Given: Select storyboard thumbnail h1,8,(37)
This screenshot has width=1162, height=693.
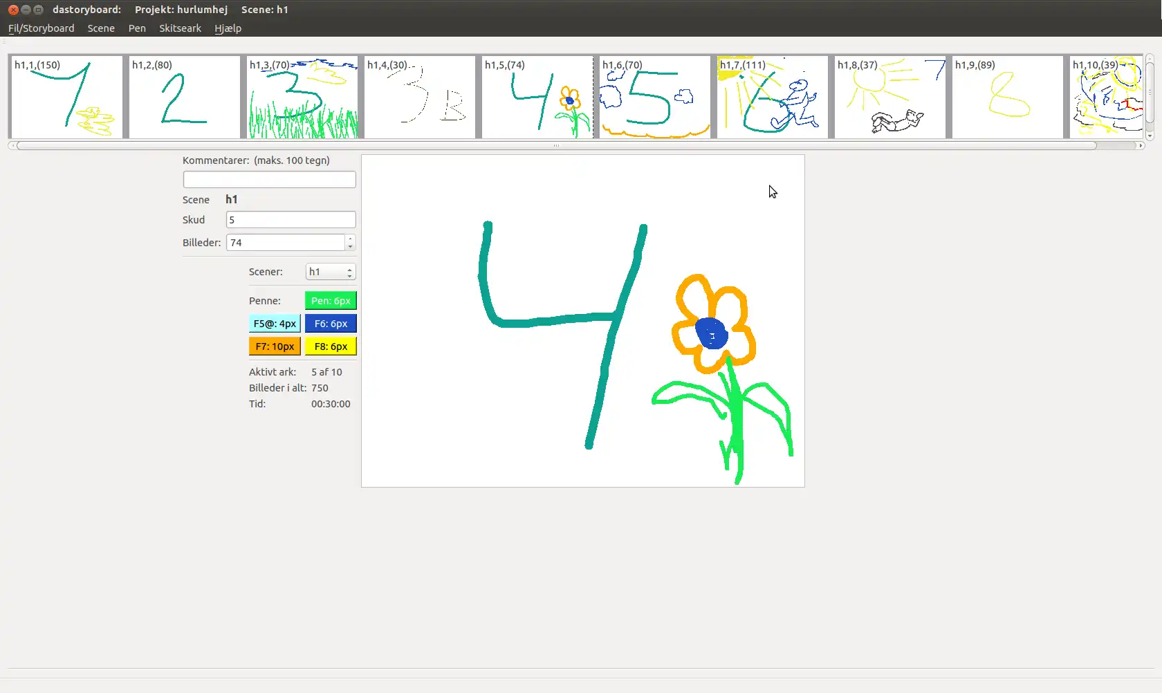Looking at the screenshot, I should click(890, 98).
